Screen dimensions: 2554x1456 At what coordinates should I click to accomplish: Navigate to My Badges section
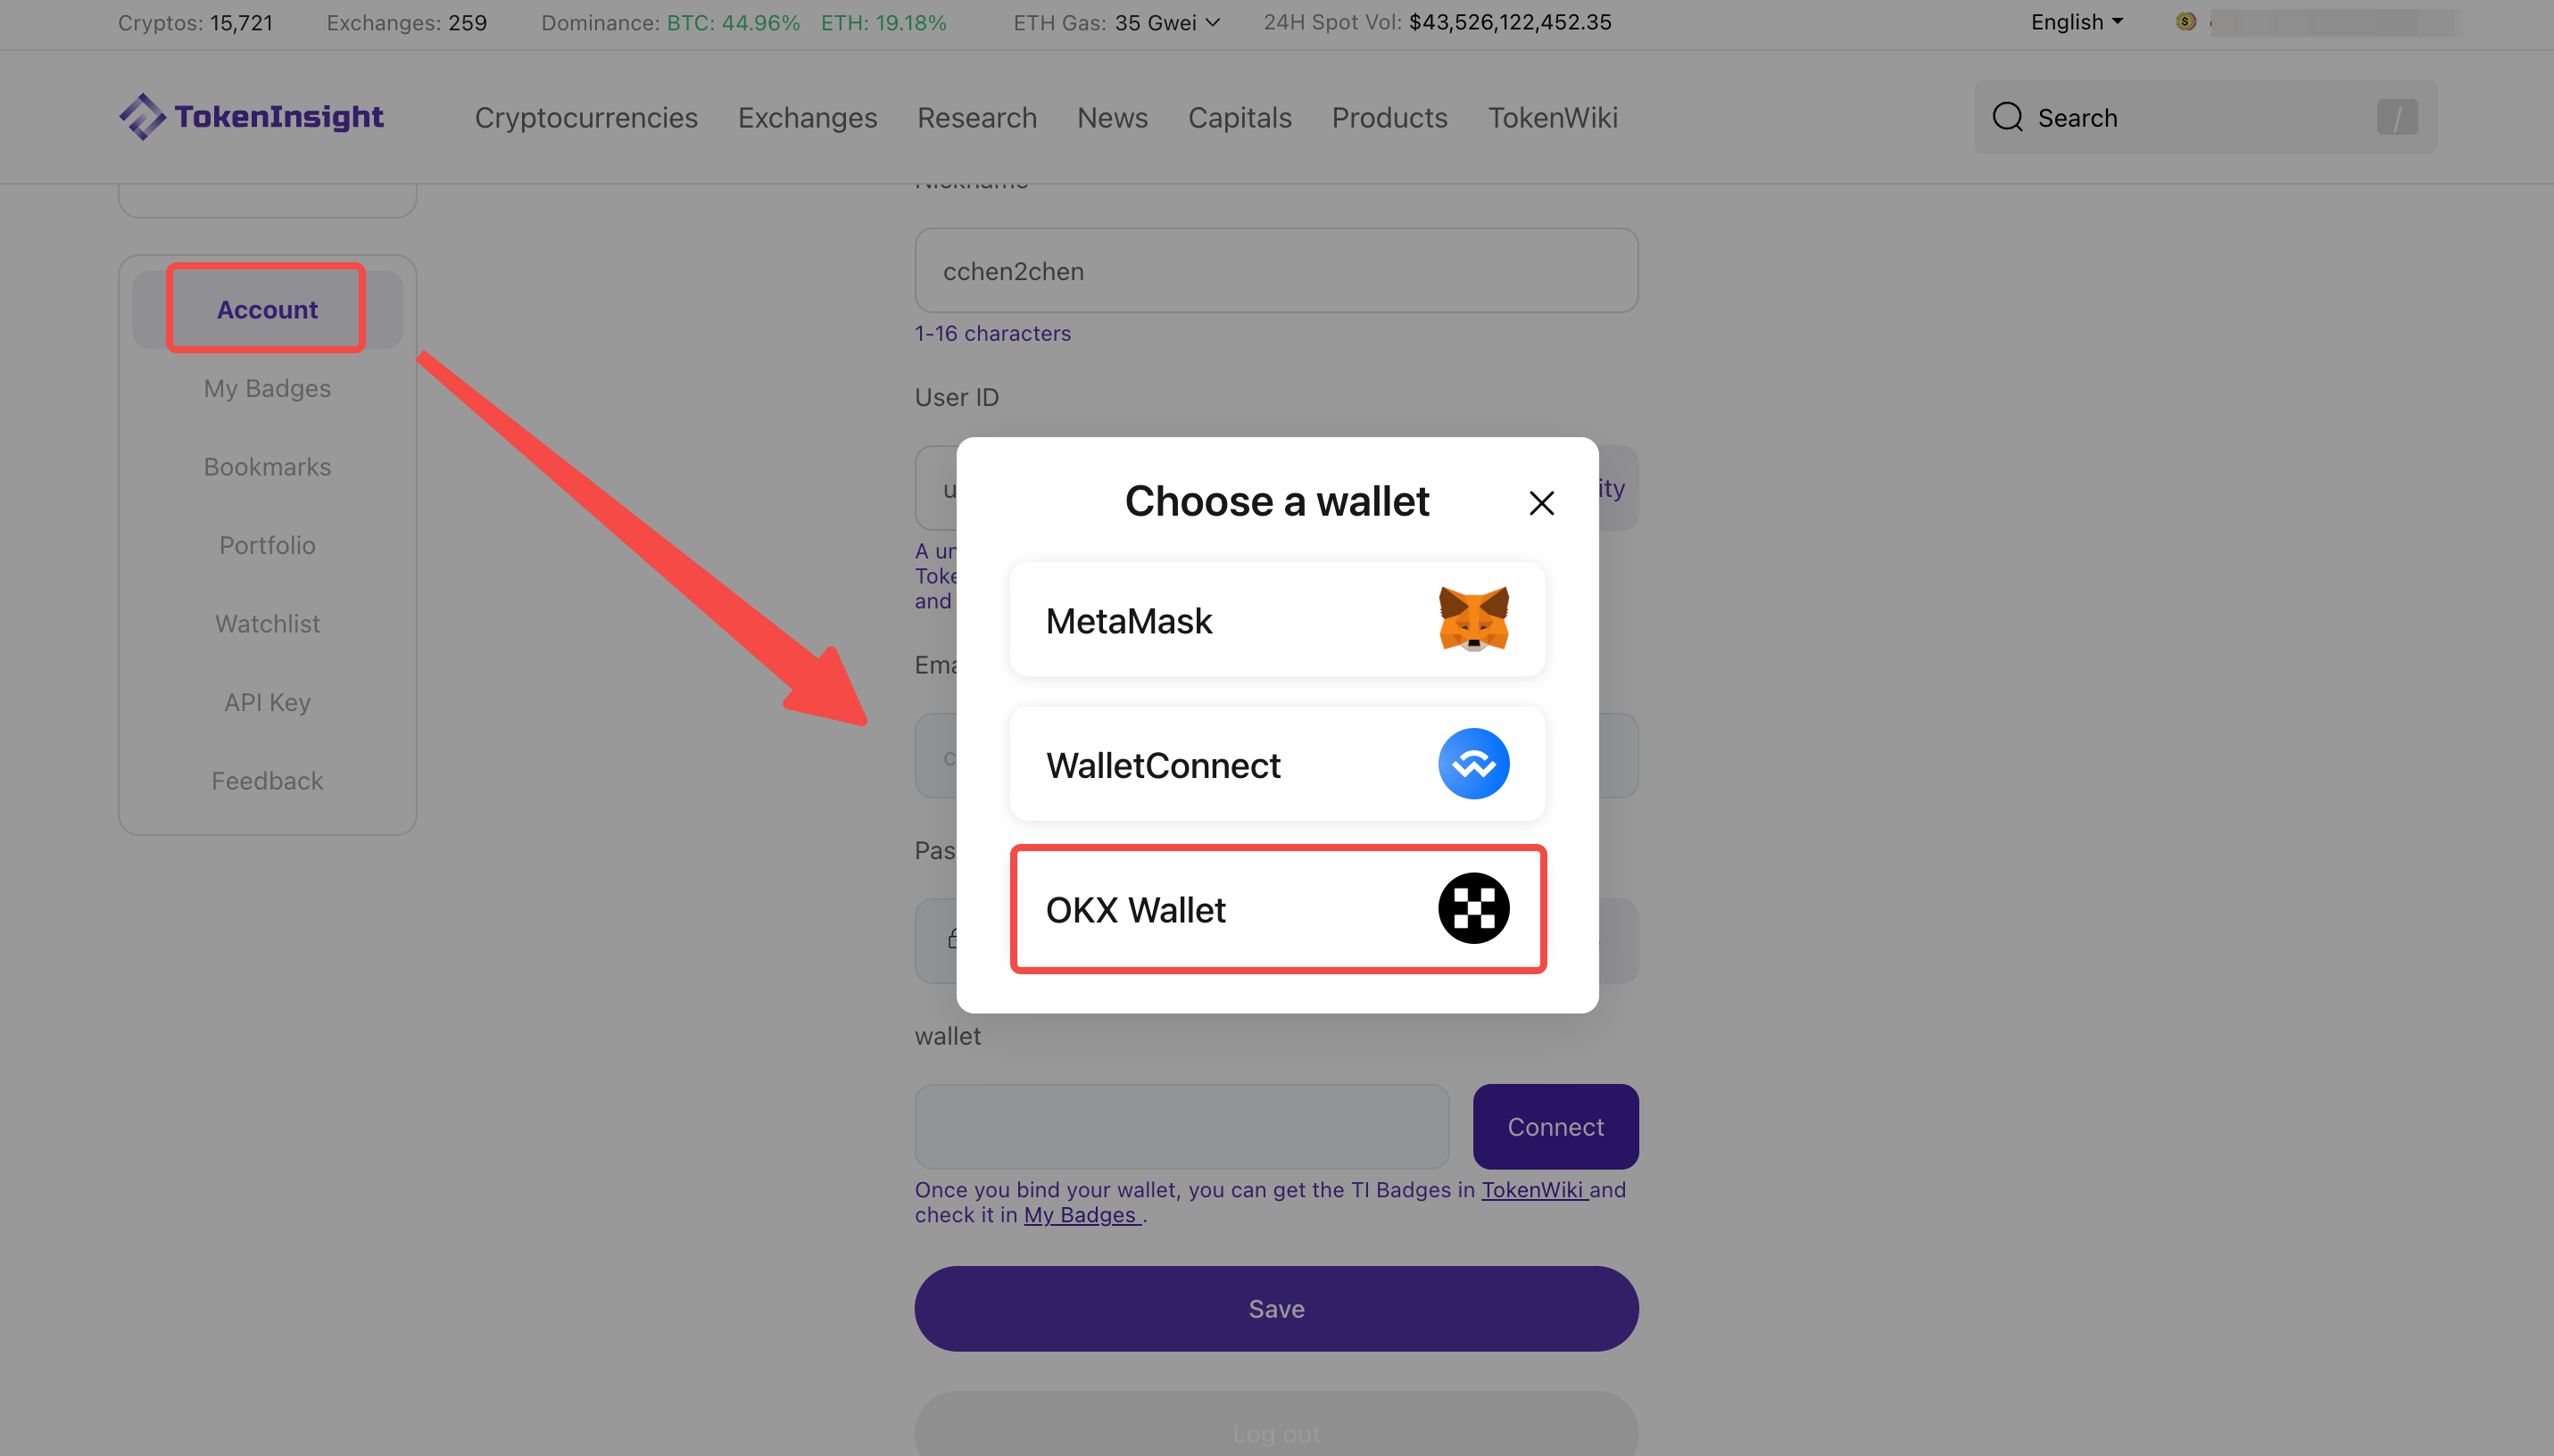(267, 388)
